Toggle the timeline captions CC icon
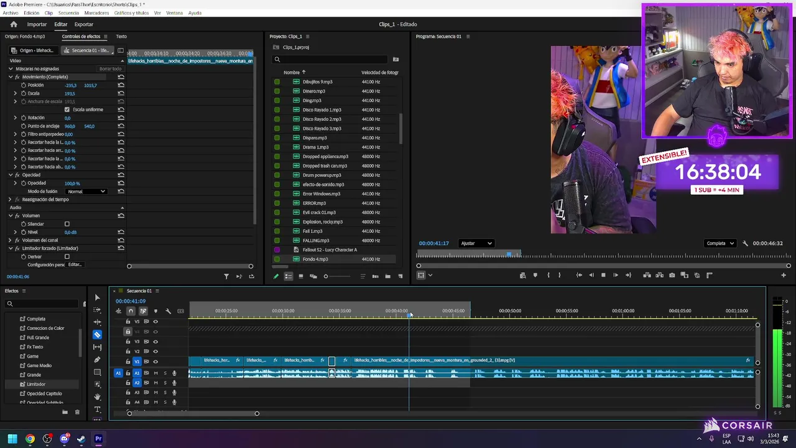The image size is (796, 448). pos(180,311)
